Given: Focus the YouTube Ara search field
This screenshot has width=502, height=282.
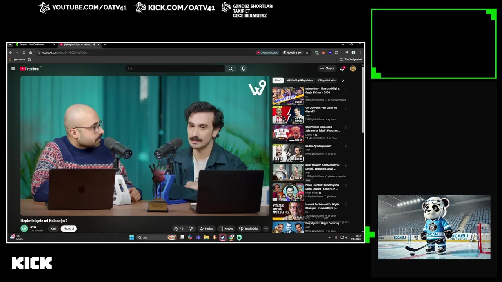Looking at the screenshot, I should 175,69.
